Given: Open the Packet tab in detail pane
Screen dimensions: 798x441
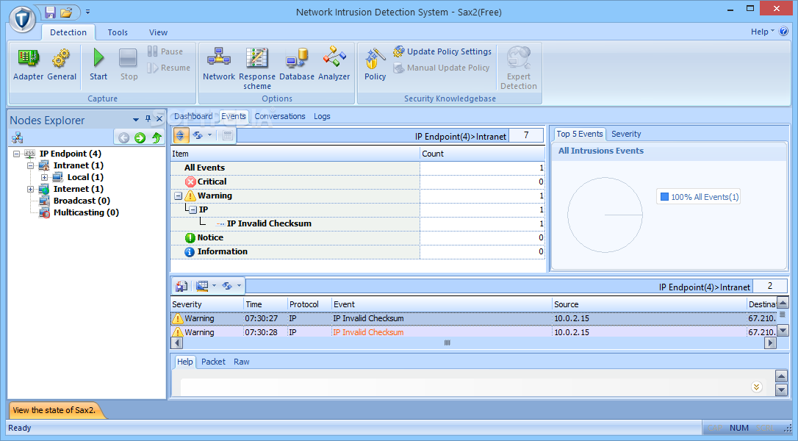Looking at the screenshot, I should 213,362.
